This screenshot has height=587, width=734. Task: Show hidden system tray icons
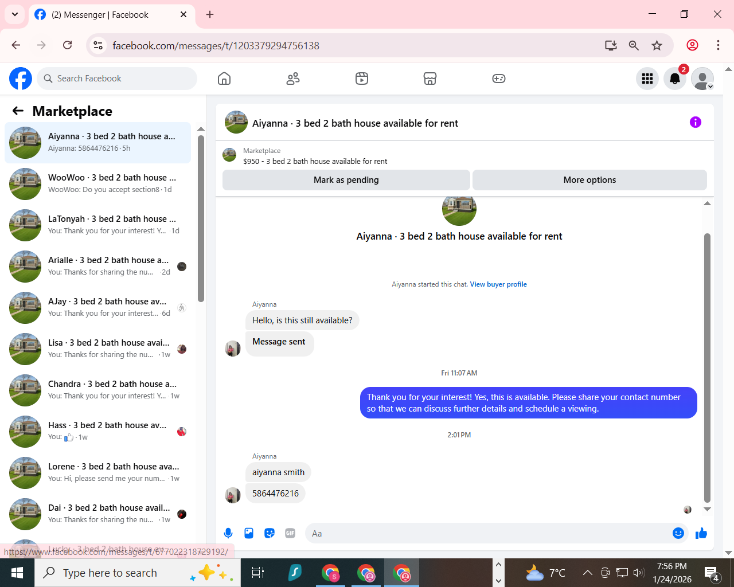[588, 573]
